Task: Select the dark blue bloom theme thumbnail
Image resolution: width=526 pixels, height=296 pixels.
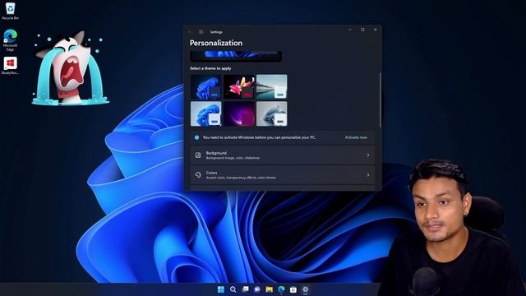Action: tap(206, 87)
